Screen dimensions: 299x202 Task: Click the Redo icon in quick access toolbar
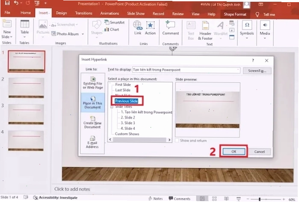point(28,3)
